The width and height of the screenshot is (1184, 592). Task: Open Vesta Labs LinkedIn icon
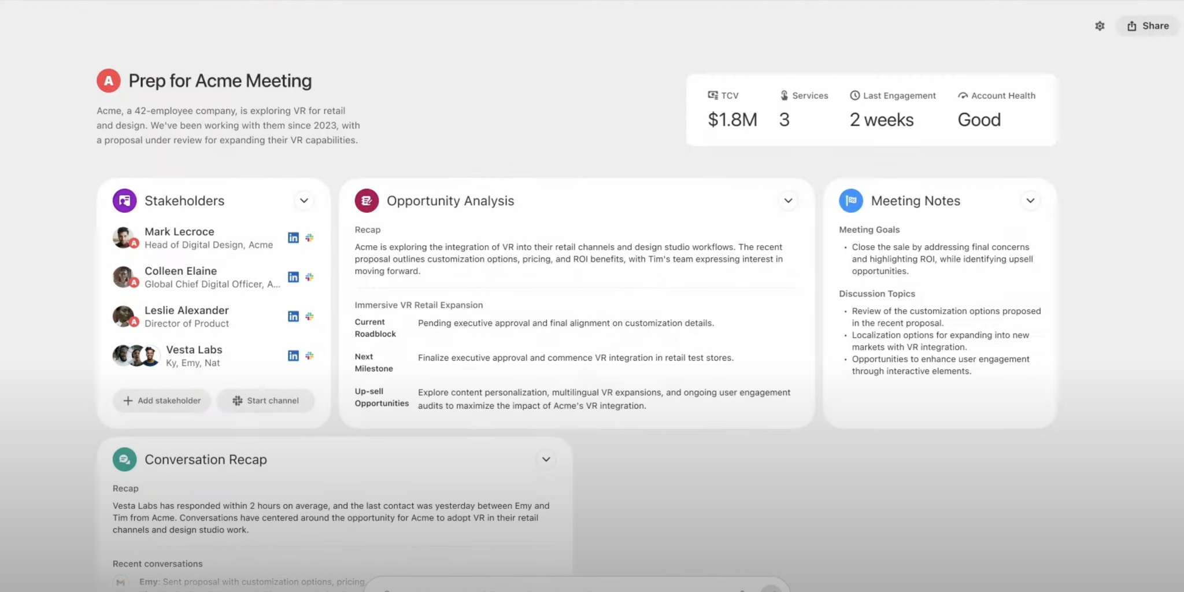tap(294, 356)
